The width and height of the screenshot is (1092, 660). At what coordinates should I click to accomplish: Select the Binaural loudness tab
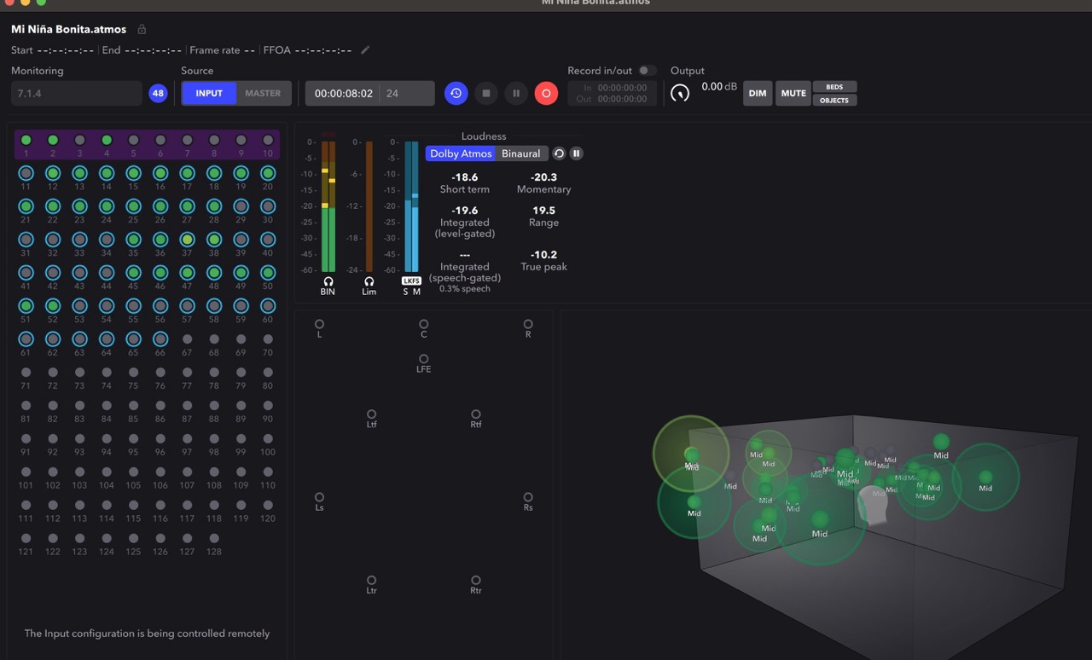coord(521,153)
